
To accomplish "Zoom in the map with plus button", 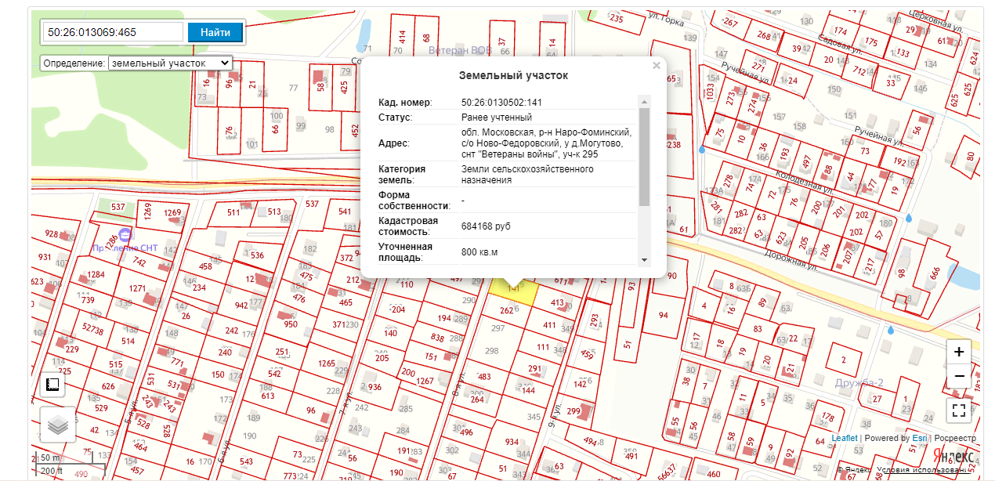I will coord(959,353).
